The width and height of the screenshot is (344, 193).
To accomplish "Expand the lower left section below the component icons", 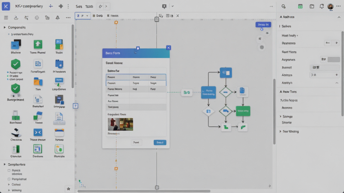I will click(x=5, y=164).
